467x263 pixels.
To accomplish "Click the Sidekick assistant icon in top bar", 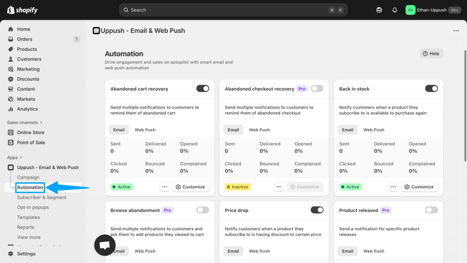I will [x=379, y=10].
